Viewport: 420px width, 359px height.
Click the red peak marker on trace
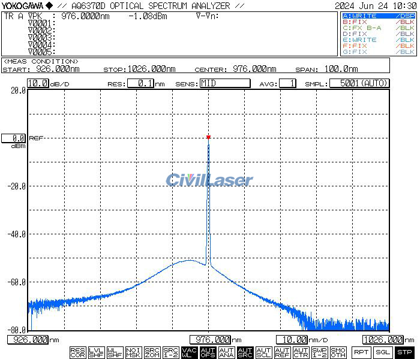(x=208, y=137)
